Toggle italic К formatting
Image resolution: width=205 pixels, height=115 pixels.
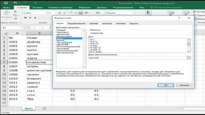[x=30, y=18]
